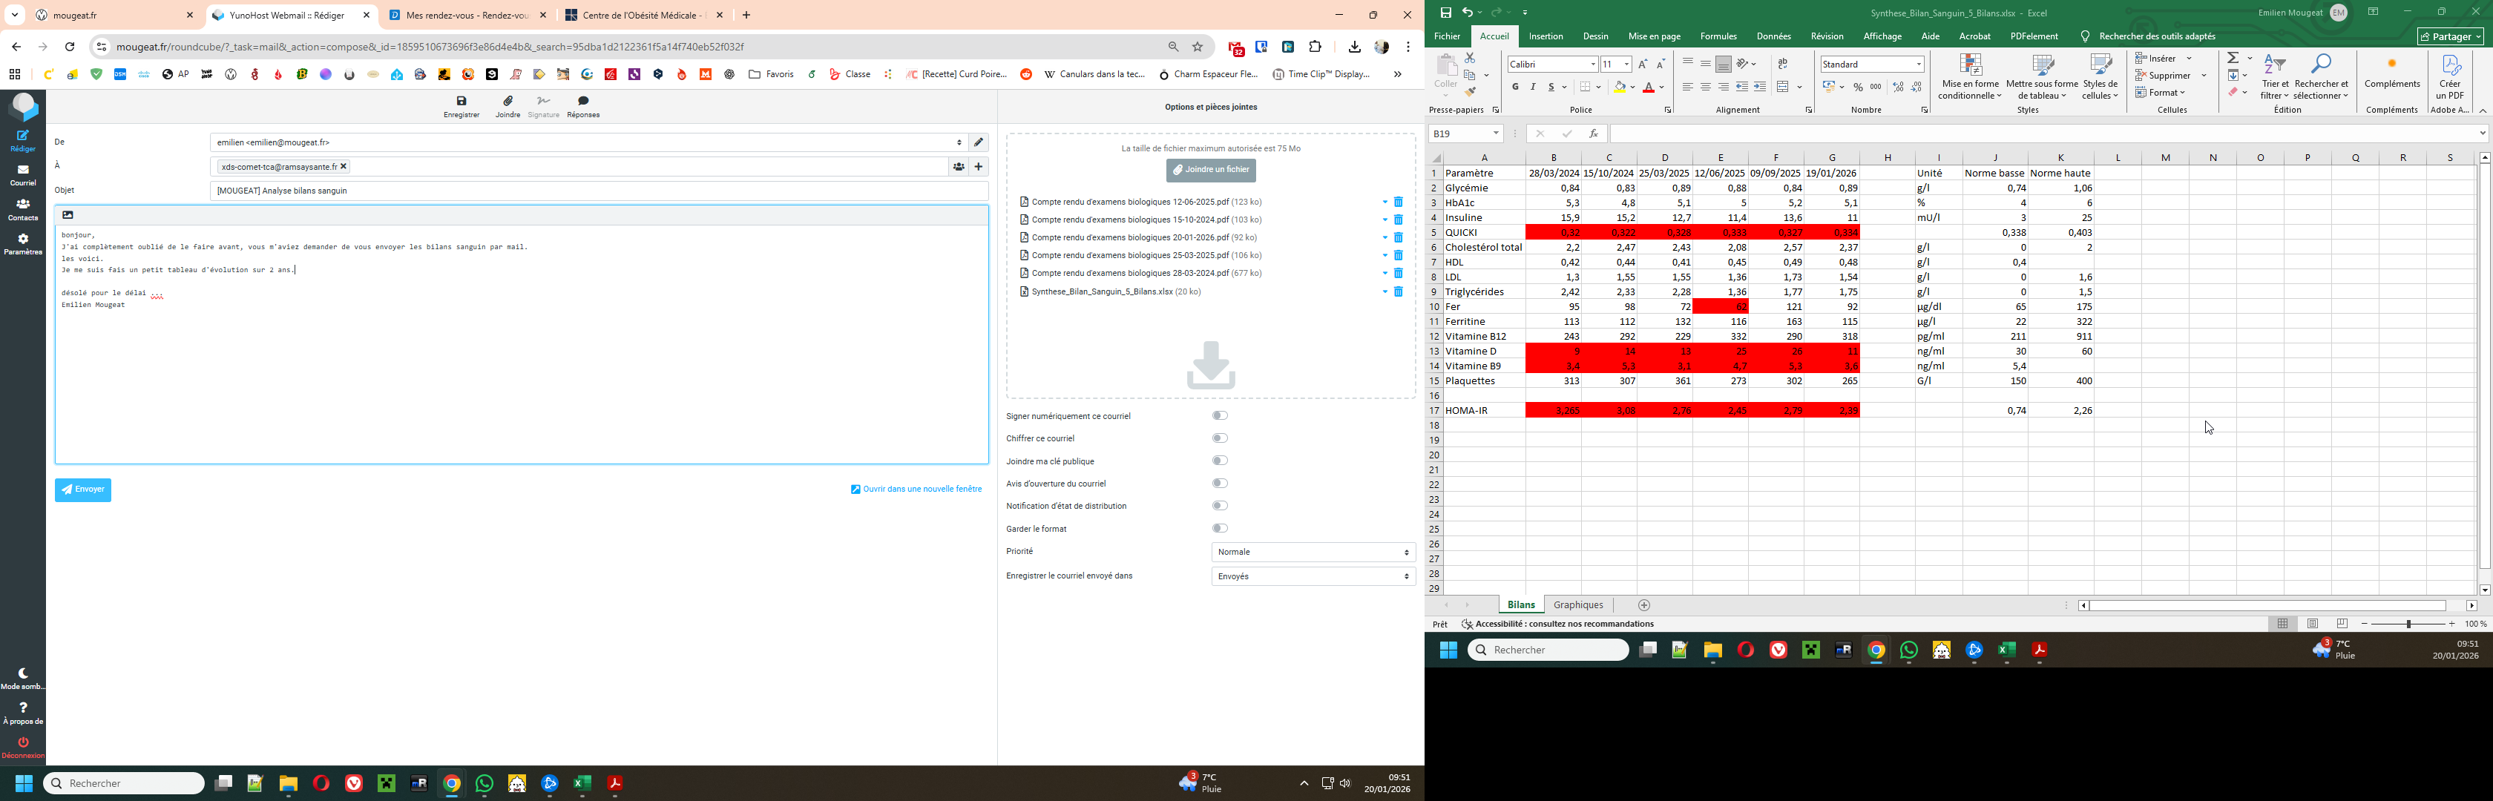The image size is (2493, 801).
Task: Open Courriel in the webmail sidebar
Action: coord(23,174)
